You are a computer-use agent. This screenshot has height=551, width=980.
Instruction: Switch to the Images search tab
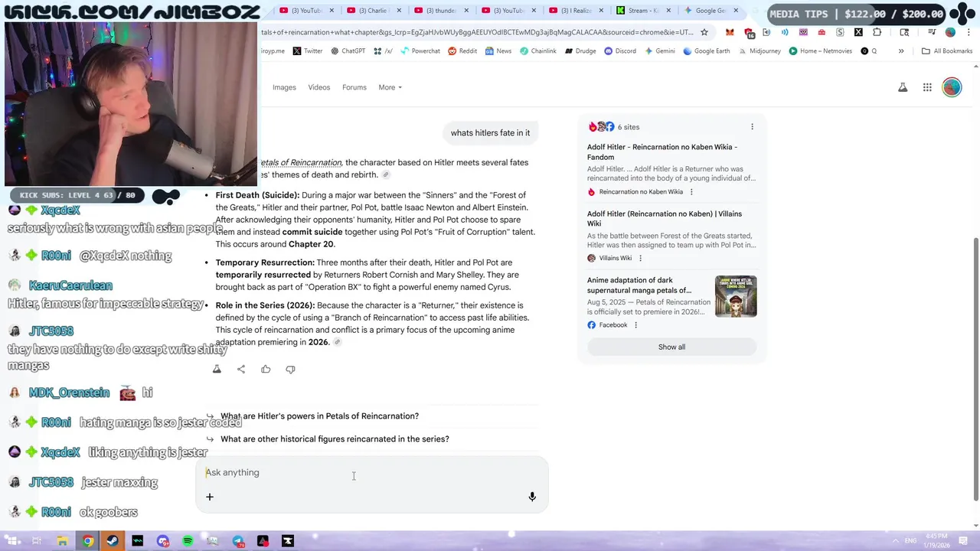pos(284,87)
